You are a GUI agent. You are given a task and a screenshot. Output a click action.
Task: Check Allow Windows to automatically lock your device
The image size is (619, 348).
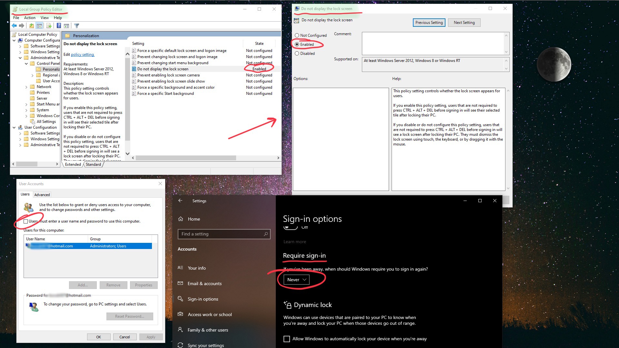point(286,339)
